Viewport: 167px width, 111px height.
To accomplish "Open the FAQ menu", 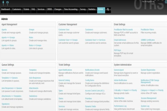I will point(33,9).
